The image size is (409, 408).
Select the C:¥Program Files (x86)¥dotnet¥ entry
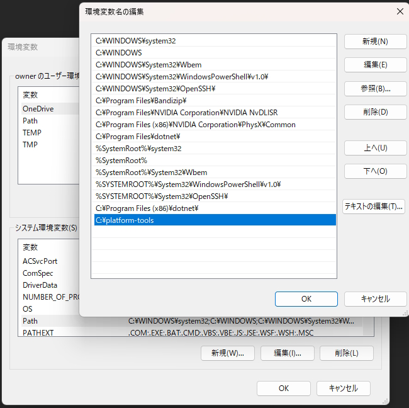[x=214, y=208]
